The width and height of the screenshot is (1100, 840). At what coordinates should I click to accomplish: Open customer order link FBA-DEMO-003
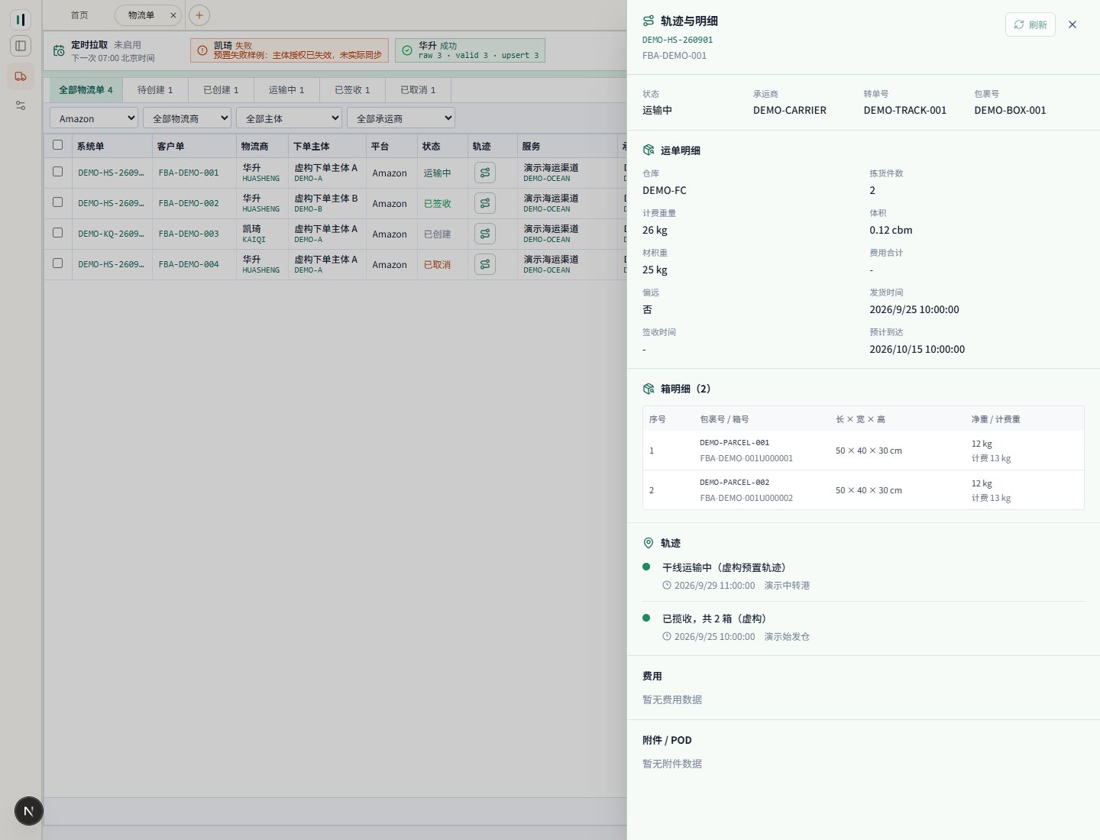point(189,234)
